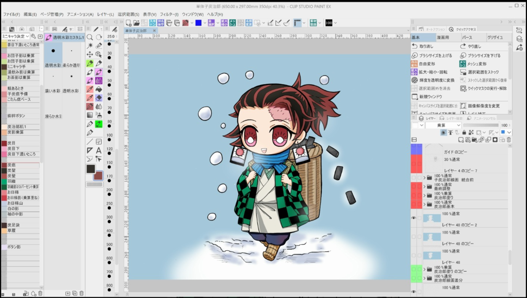Click the New canvas icon in the command bar
Viewport: 527px width, 298px height.
tap(128, 23)
